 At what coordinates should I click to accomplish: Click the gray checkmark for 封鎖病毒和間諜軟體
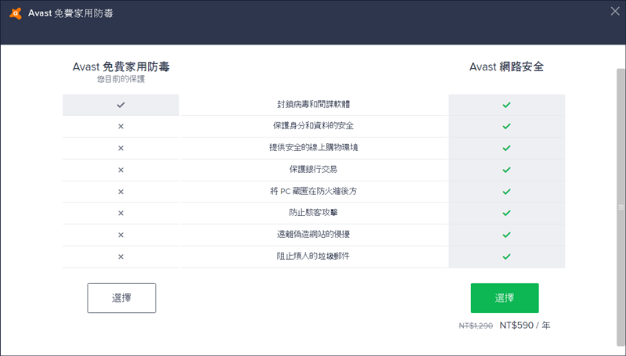pos(121,105)
